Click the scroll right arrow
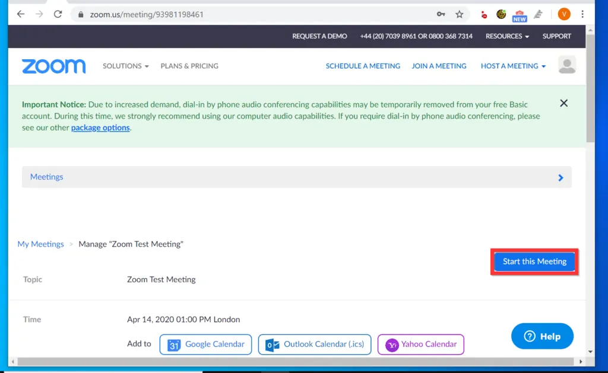 [581, 361]
